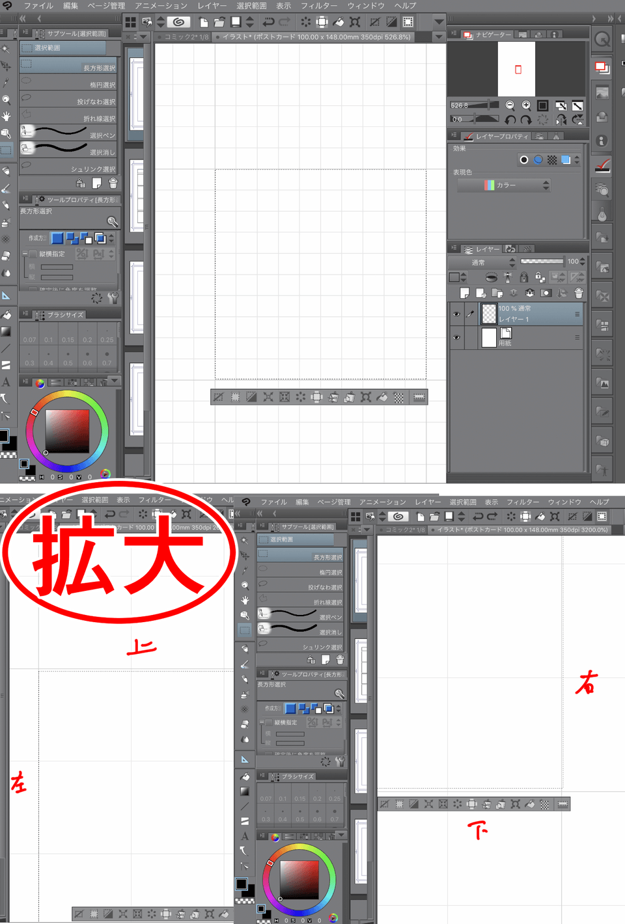Screen dimensions: 625x924
Task: Enable 縦横指定 checkbox in the 526.8% window
Action: (33, 254)
